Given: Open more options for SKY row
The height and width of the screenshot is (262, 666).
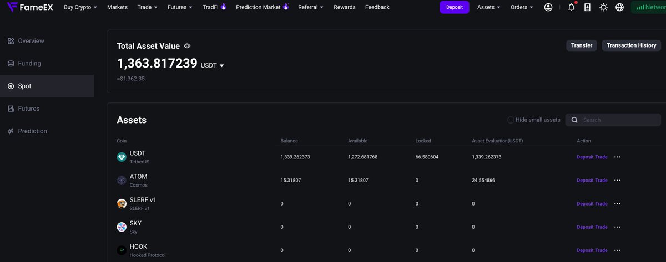Looking at the screenshot, I should click(617, 227).
